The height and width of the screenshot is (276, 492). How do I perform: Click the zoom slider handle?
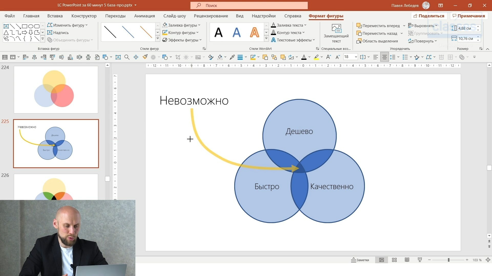coord(448,260)
